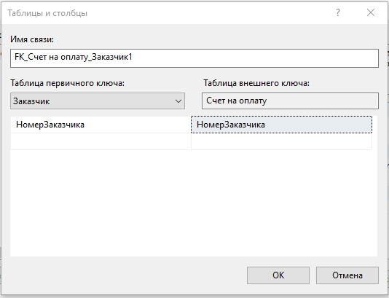Place cursor after Заказчик1 in the relation name
Image resolution: width=389 pixels, height=298 pixels.
click(x=133, y=58)
